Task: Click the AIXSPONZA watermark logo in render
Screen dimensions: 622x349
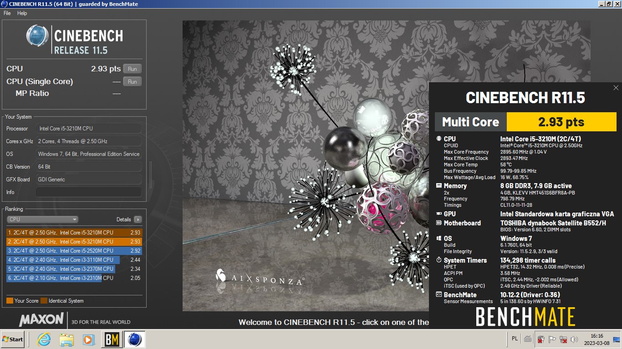Action: (260, 278)
